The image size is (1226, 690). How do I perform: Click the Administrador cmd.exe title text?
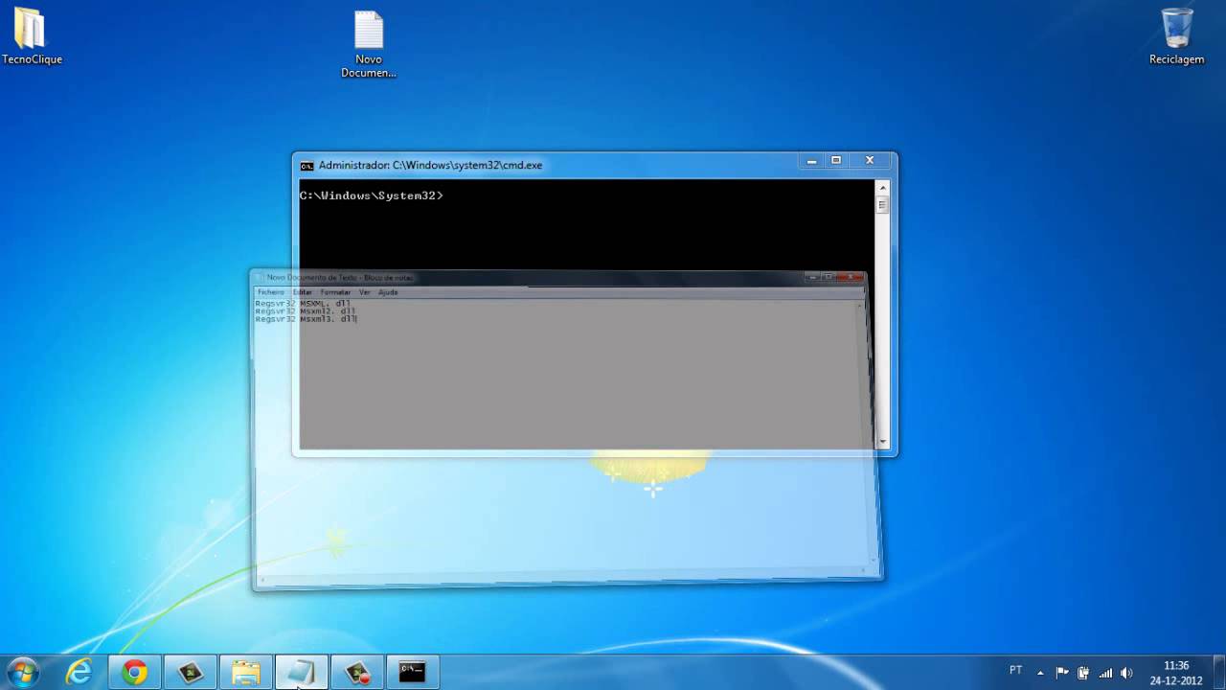click(430, 165)
